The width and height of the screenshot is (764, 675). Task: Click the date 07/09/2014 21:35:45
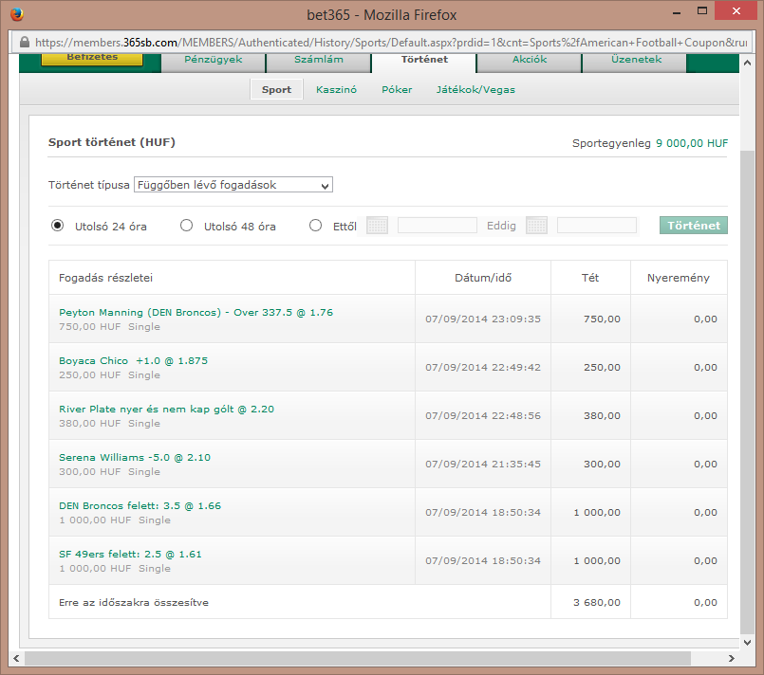[x=483, y=464]
